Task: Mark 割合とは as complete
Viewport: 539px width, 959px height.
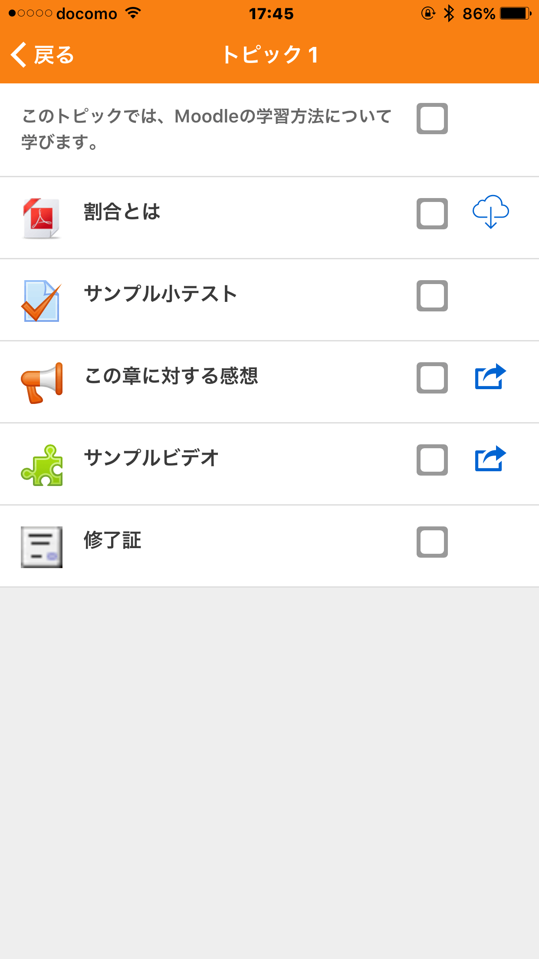Action: tap(432, 214)
